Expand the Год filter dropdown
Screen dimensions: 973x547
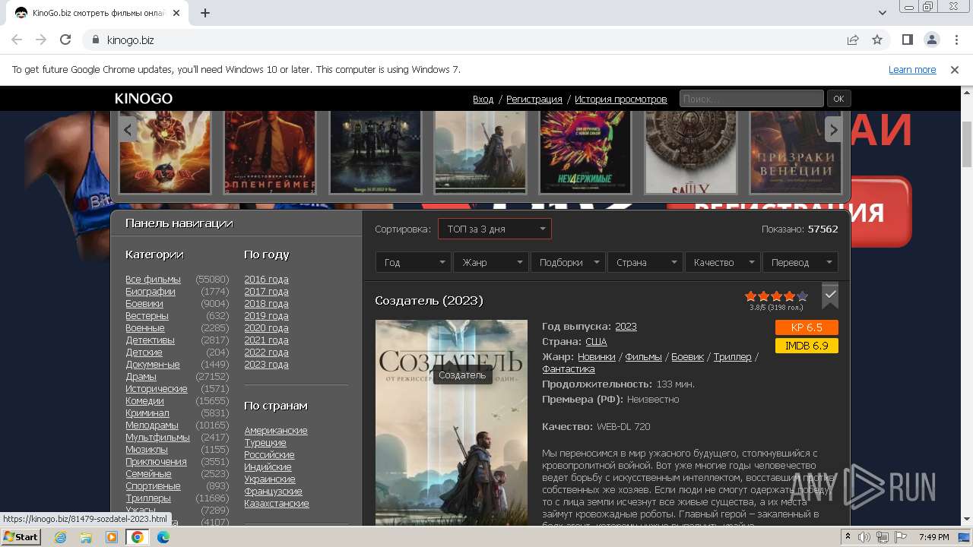tap(413, 262)
